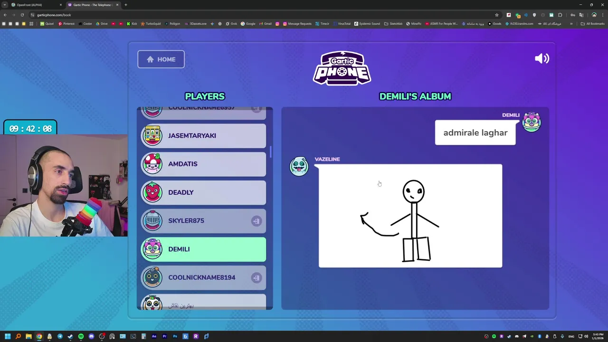Click the ENG language indicator in tray
This screenshot has height=342, width=608.
click(x=571, y=336)
